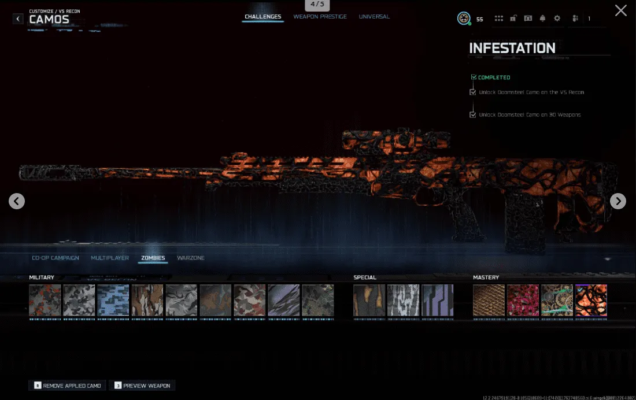The height and width of the screenshot is (400, 636).
Task: Click the COMPLETED checkbox for Infestation
Action: click(x=474, y=77)
